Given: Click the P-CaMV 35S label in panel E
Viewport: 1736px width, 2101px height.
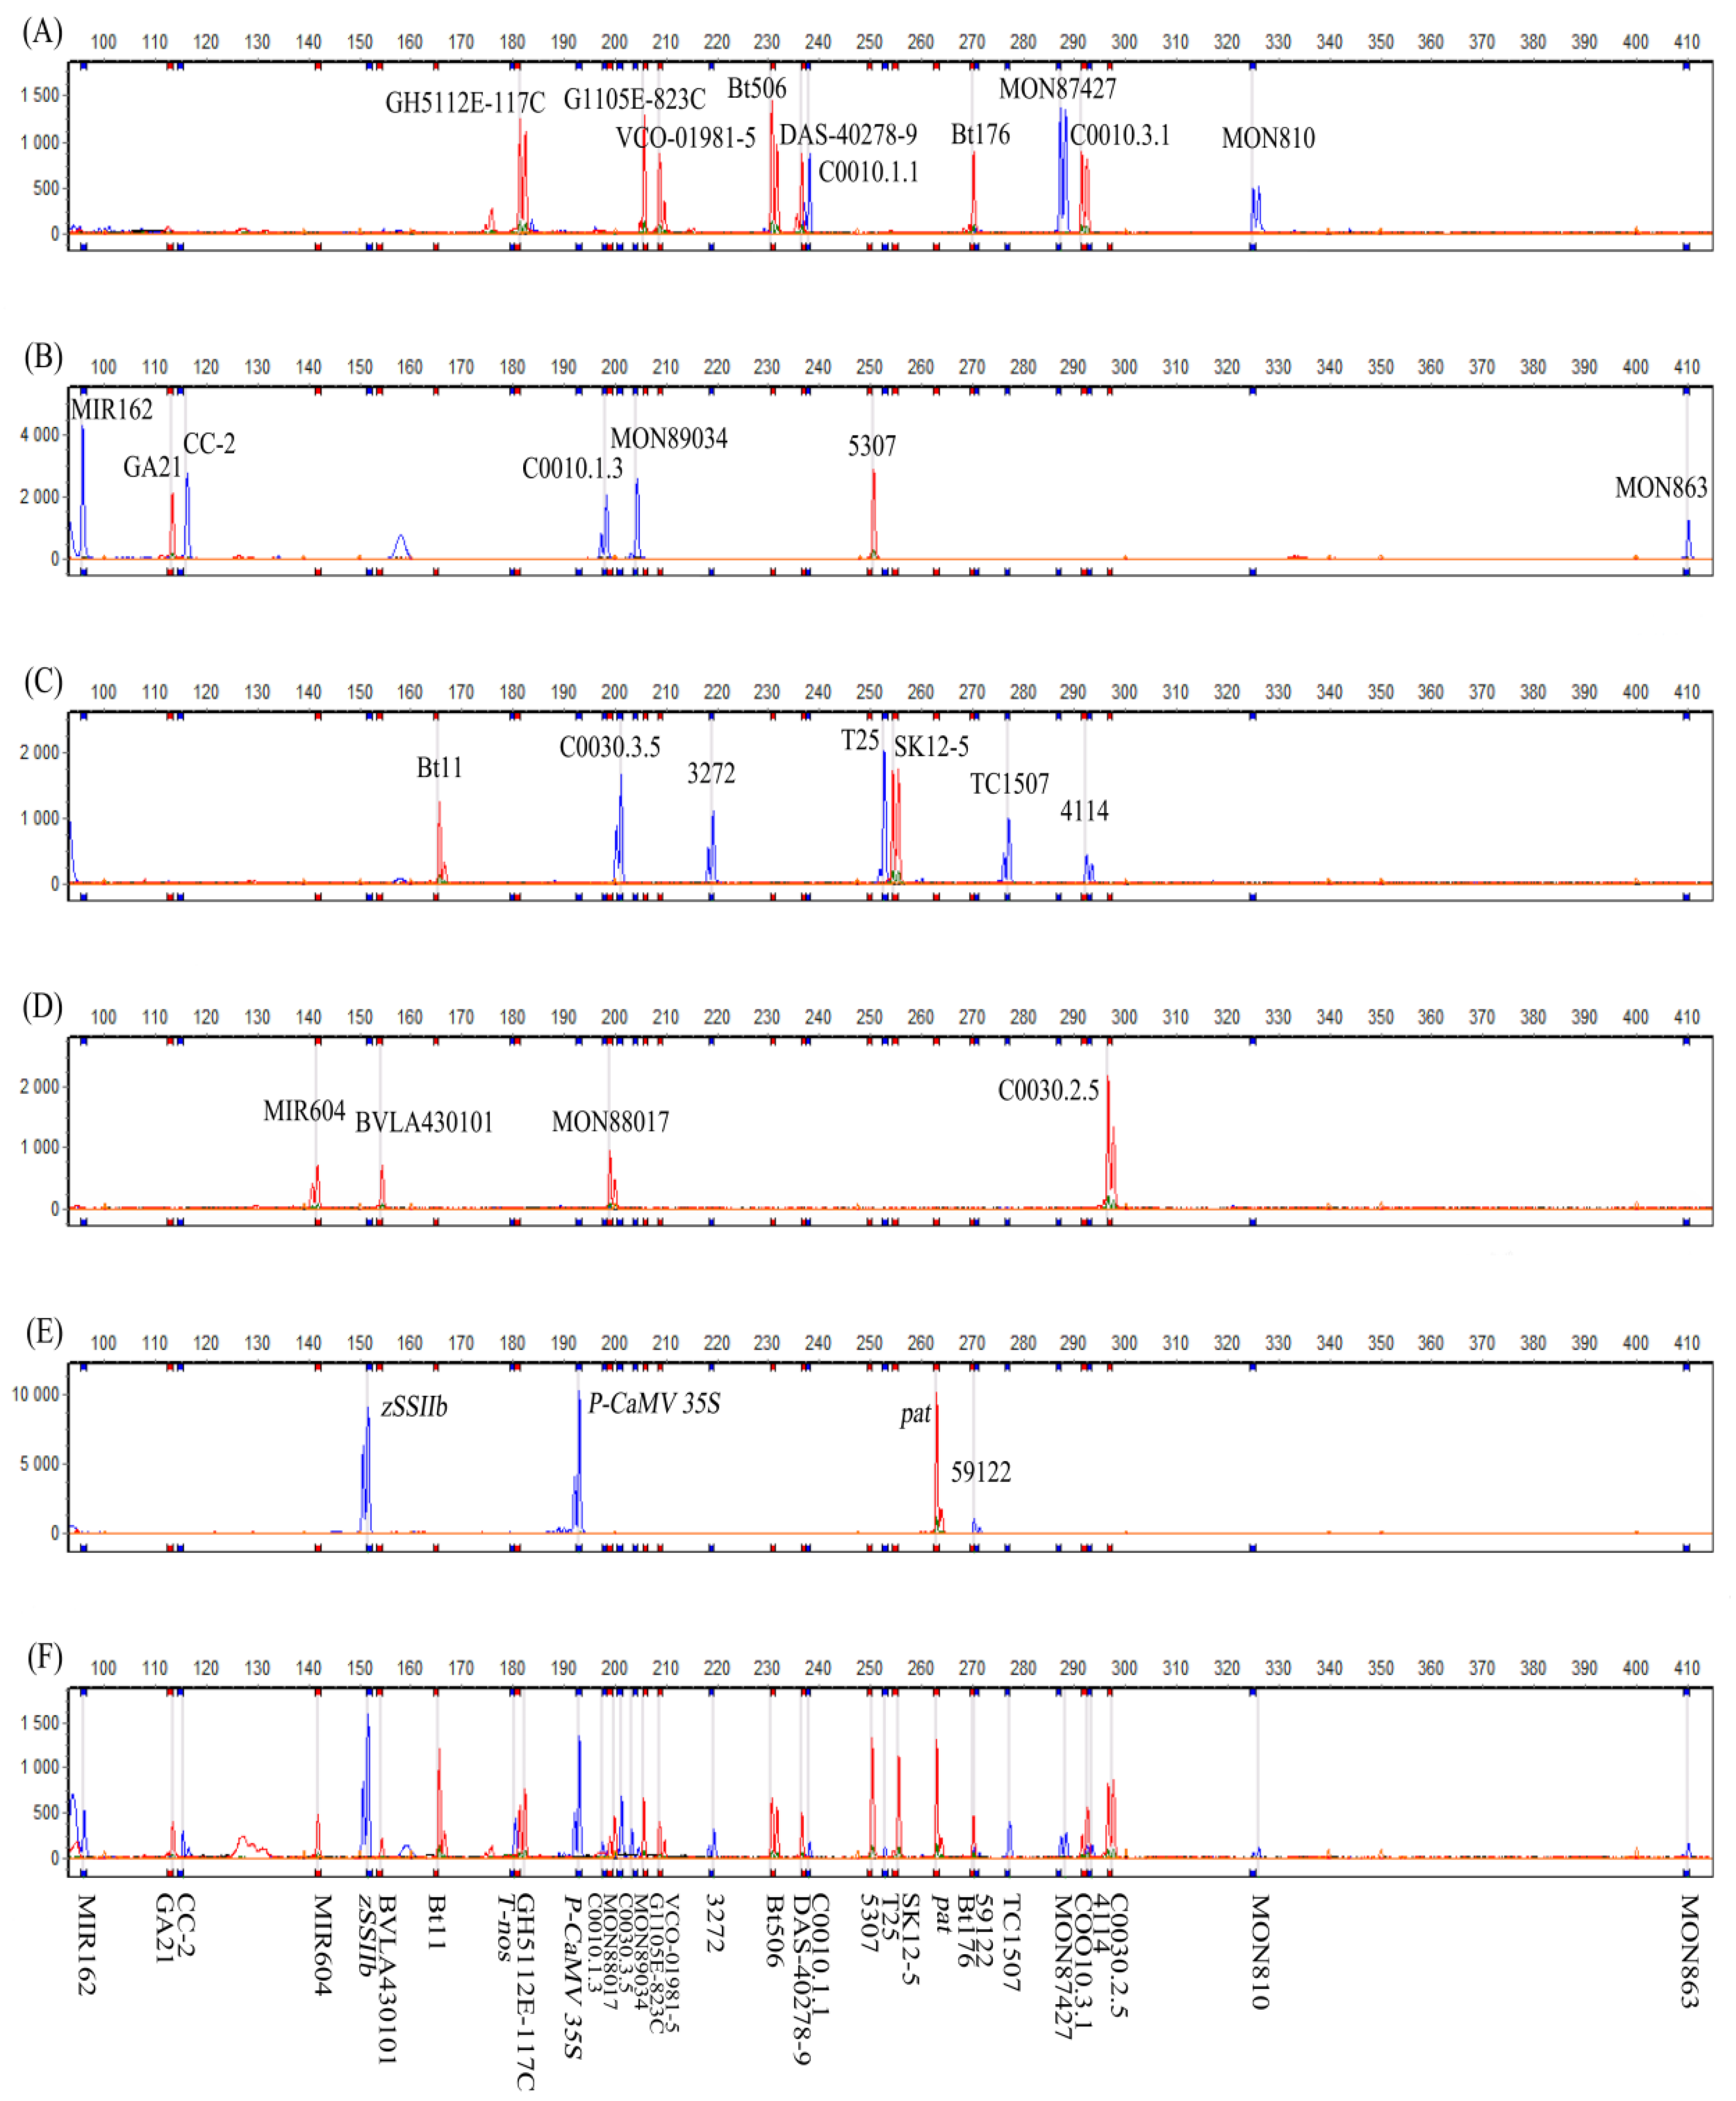Looking at the screenshot, I should point(654,1403).
